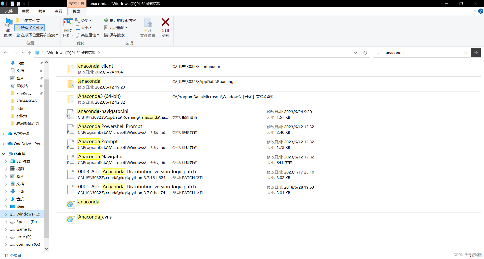The height and width of the screenshot is (259, 484).
Task: Select Anaconda Navigator shortcut icon
Action: (x=71, y=159)
